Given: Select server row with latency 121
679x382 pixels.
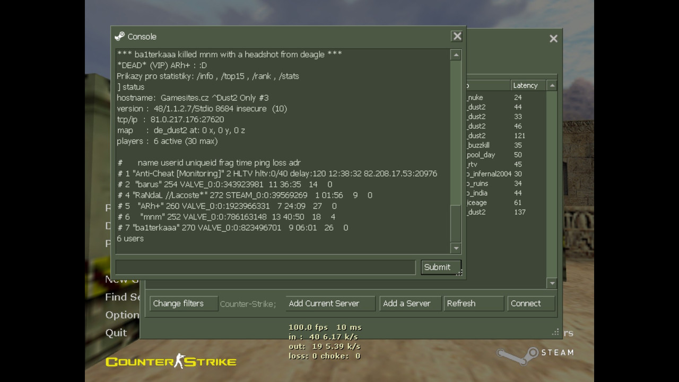Looking at the screenshot, I should [x=506, y=136].
